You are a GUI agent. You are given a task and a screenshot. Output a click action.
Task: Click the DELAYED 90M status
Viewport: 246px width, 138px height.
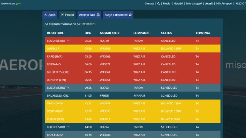point(170,119)
